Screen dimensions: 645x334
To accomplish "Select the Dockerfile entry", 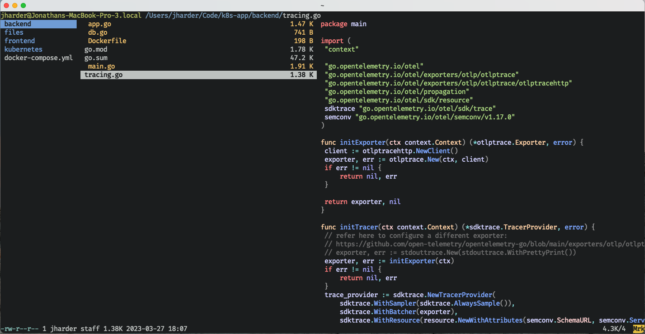I will [x=107, y=41].
